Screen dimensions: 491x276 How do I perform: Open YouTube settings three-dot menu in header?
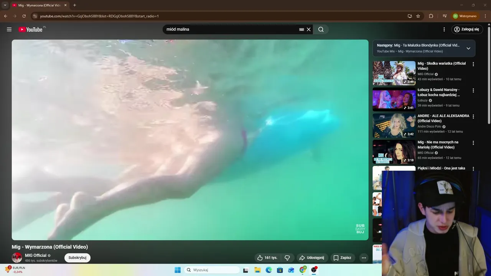point(444,30)
